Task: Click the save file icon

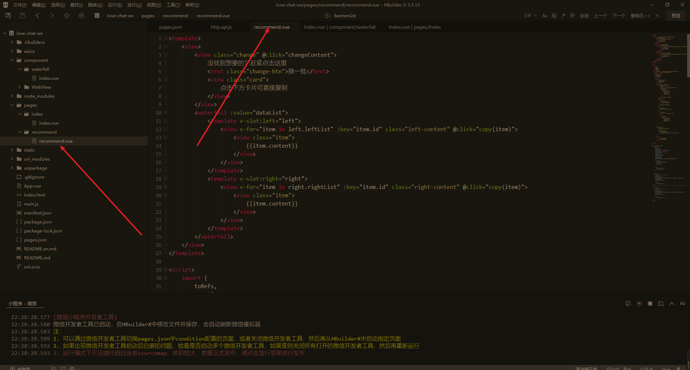Action: pyautogui.click(x=23, y=15)
